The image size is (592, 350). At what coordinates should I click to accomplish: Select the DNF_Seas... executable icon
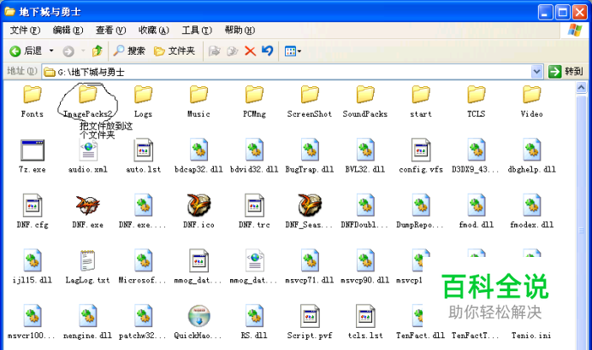[x=310, y=206]
